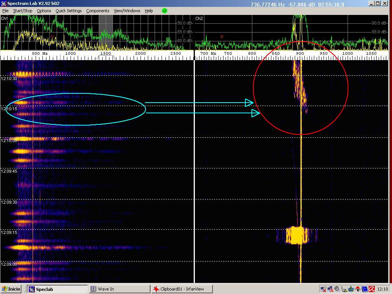The image size is (392, 294).
Task: Click the red Avira antivirus tray icon
Action: (x=371, y=289)
